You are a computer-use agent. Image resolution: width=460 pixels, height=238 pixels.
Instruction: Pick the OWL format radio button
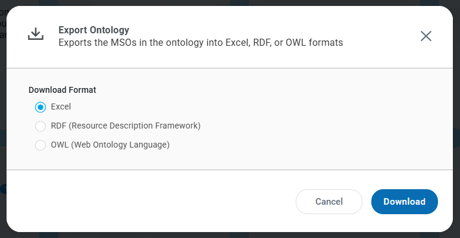pos(40,145)
